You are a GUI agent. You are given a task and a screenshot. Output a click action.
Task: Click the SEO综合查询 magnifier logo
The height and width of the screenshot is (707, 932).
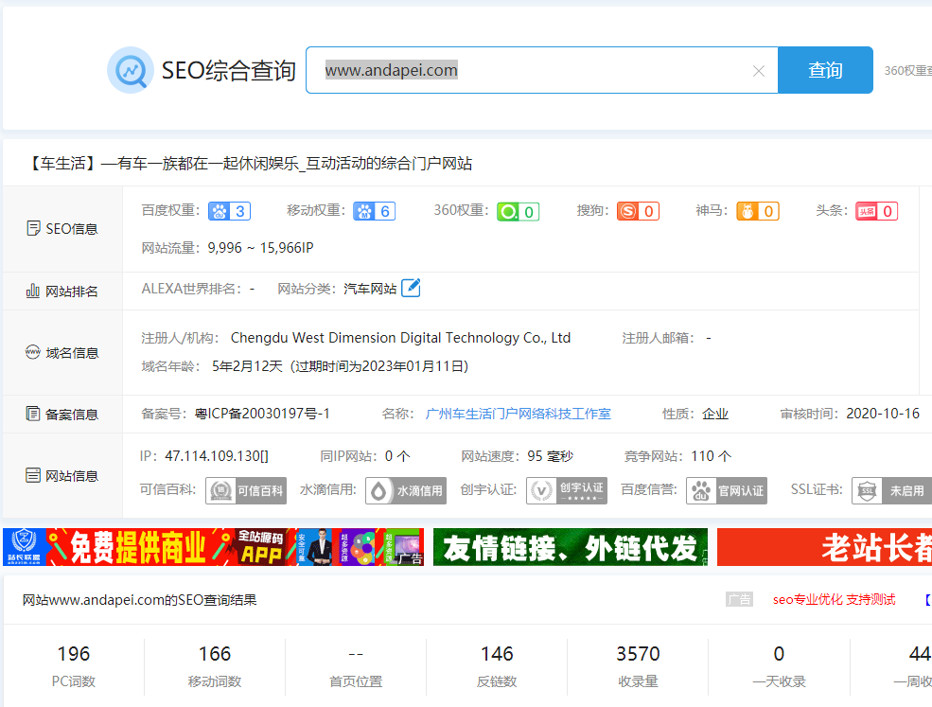point(130,69)
